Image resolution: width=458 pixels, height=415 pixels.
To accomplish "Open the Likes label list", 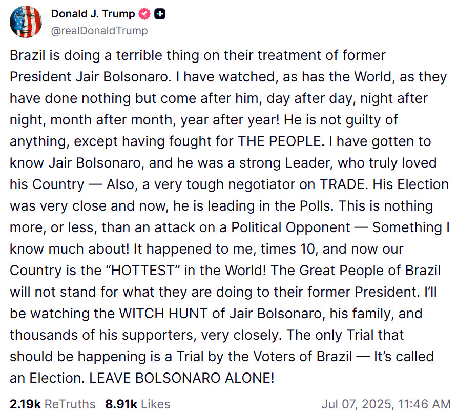I will [x=155, y=404].
